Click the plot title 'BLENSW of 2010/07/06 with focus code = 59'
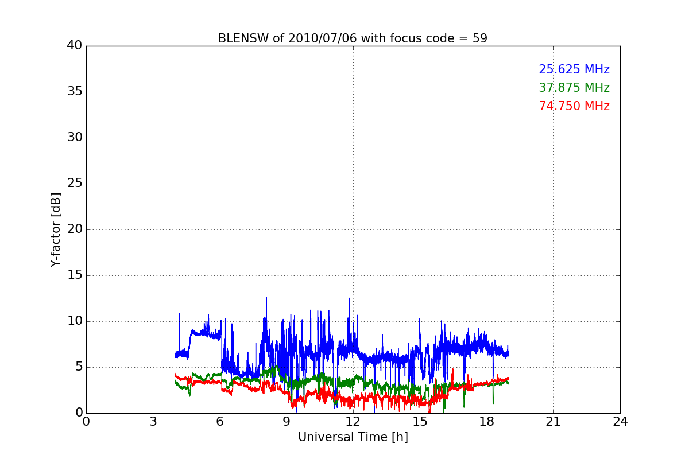The height and width of the screenshot is (459, 689). (x=353, y=38)
